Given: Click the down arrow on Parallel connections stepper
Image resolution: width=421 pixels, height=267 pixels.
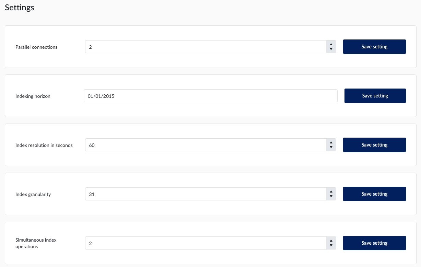Looking at the screenshot, I should [331, 49].
